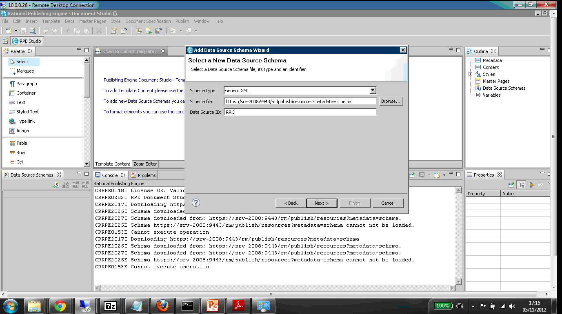The width and height of the screenshot is (562, 314).
Task: Select the Marquee tool in Palette
Action: tap(22, 71)
